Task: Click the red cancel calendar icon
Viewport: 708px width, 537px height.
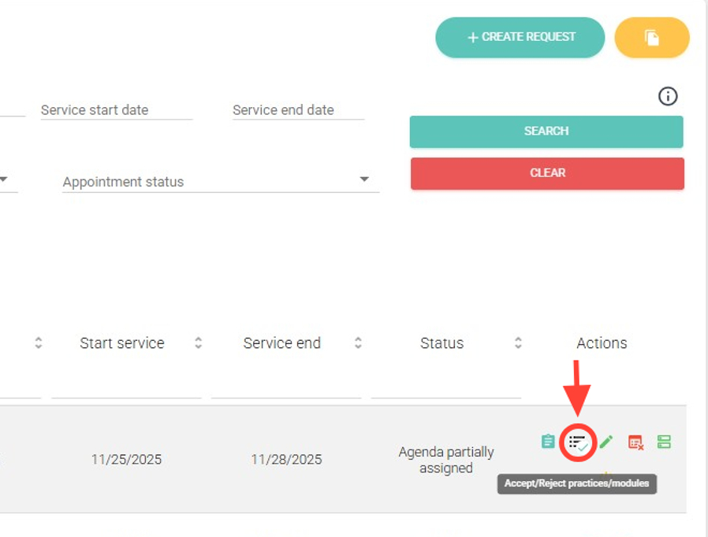Action: [x=635, y=443]
